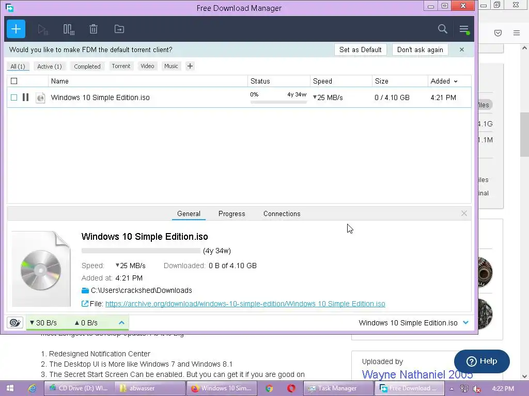Click the details panel progress bar
The width and height of the screenshot is (529, 396).
coord(141,251)
